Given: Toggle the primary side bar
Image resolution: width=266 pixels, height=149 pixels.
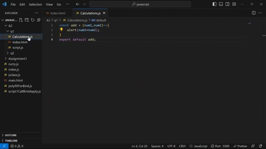Looking at the screenshot, I should click(214, 4).
